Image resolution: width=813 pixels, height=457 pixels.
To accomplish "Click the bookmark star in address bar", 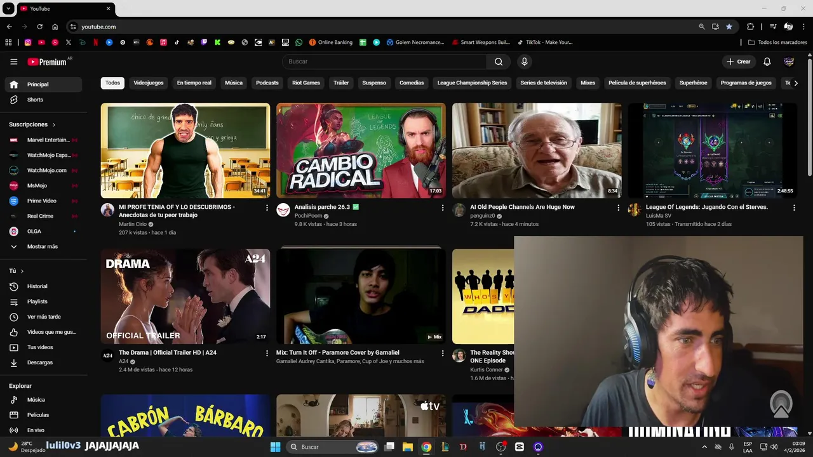I will 729,27.
